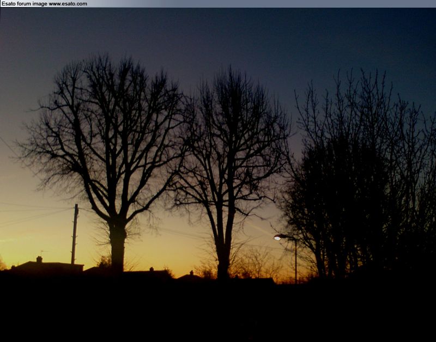
Task: Click the low bushes right of middle tree
Action: [256, 267]
